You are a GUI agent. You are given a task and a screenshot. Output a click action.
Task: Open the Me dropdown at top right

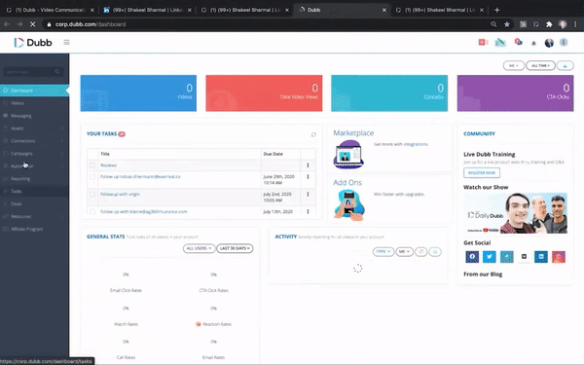(514, 65)
